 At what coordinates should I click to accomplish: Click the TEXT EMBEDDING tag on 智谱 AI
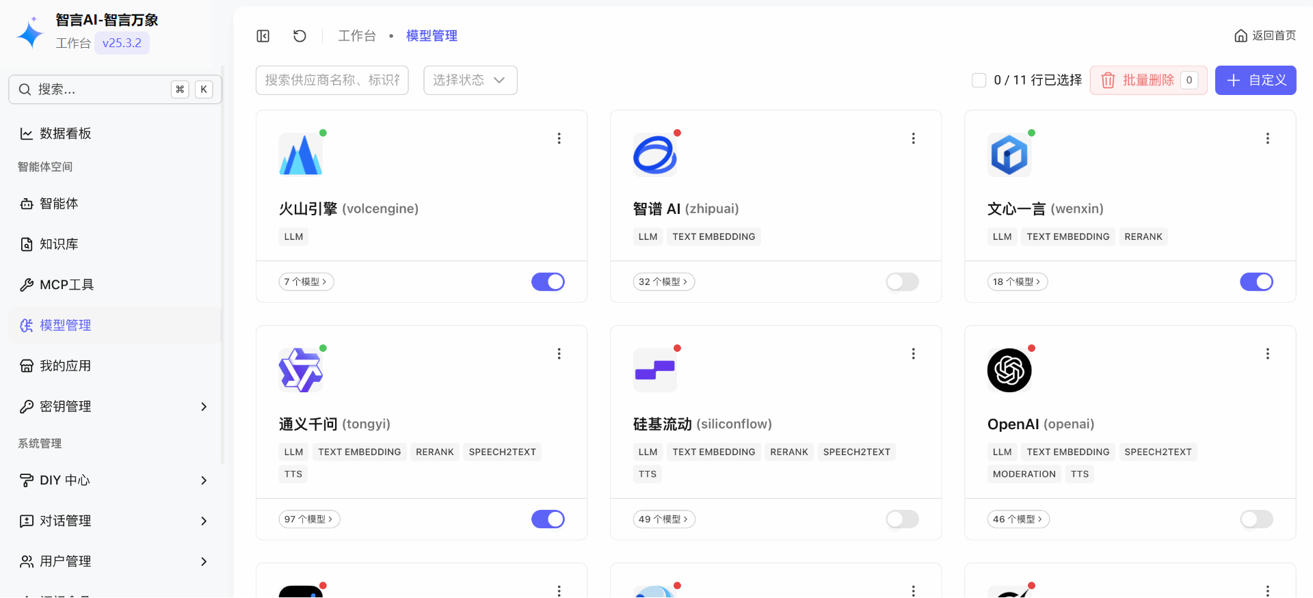(714, 236)
